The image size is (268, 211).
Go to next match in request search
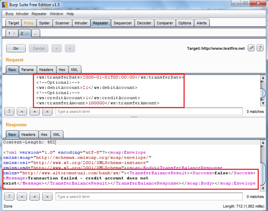(47, 112)
